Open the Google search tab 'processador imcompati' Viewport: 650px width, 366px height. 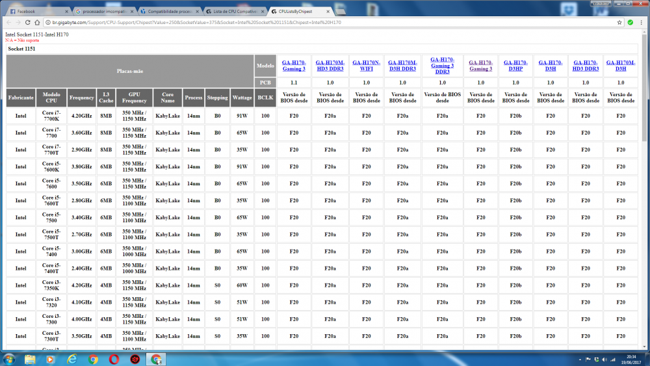pyautogui.click(x=104, y=11)
